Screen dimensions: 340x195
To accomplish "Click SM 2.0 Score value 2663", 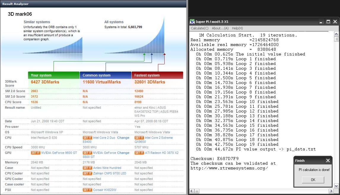I will [34, 91].
